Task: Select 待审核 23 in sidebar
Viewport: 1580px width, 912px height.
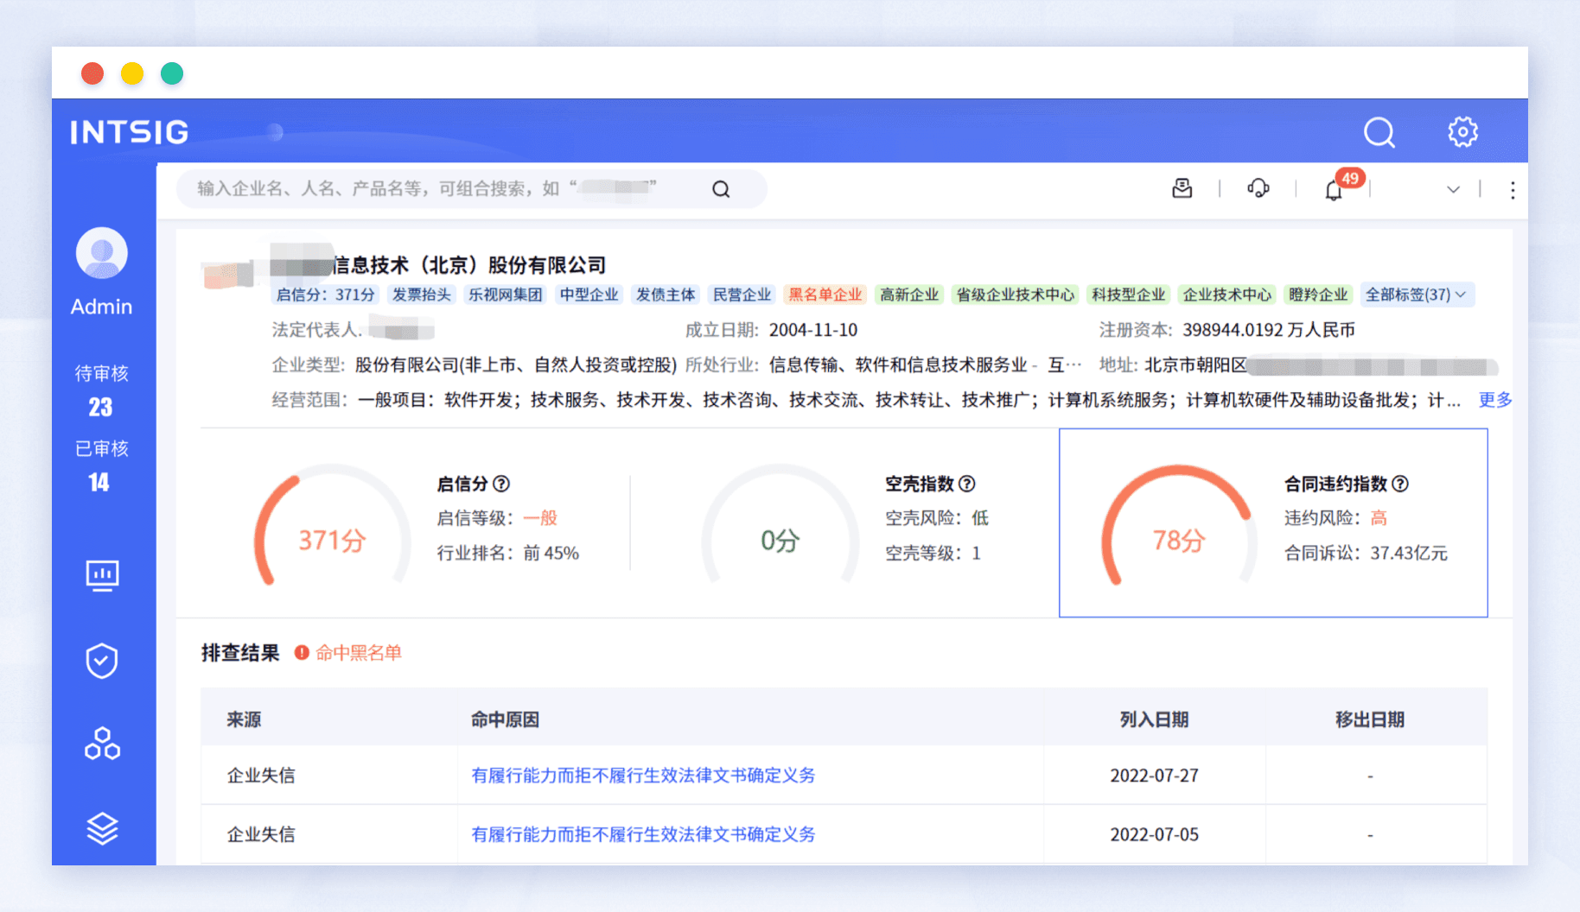Action: 101,390
